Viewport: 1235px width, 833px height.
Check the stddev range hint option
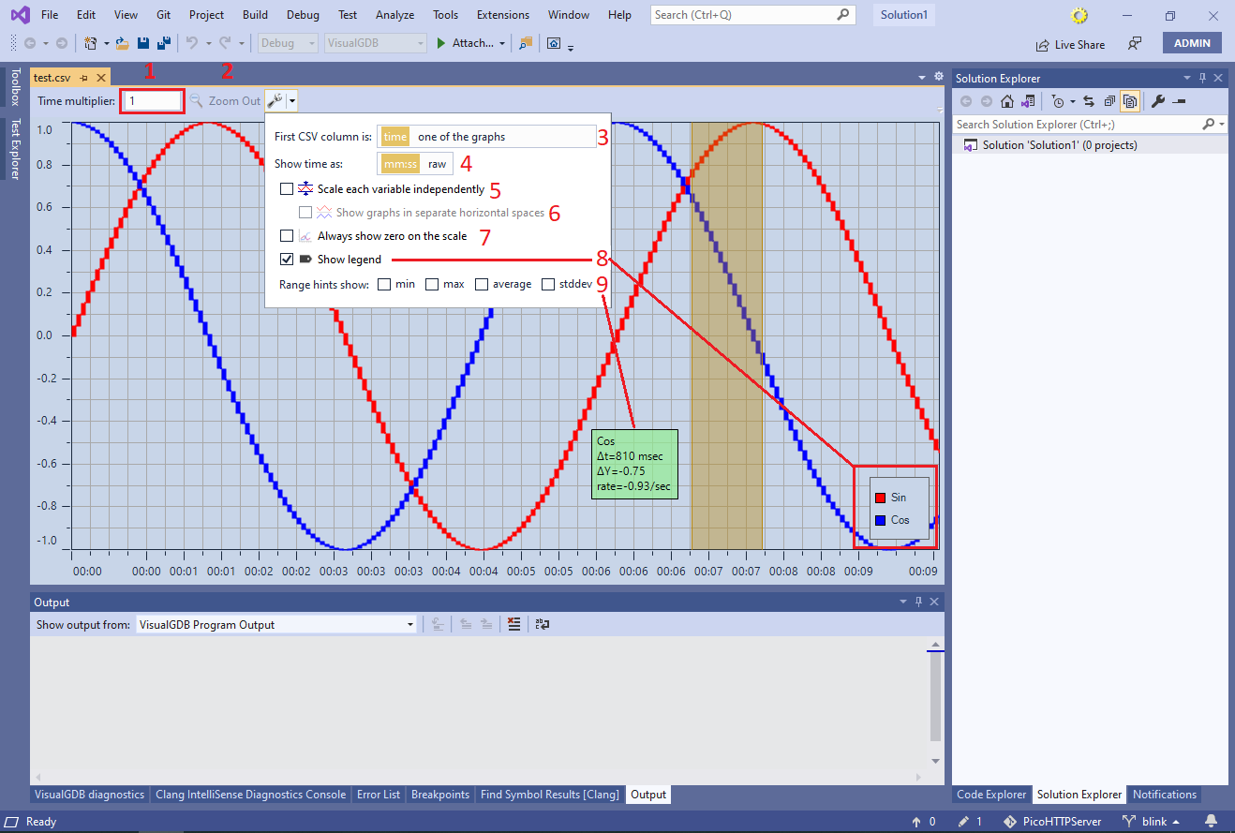pos(547,284)
